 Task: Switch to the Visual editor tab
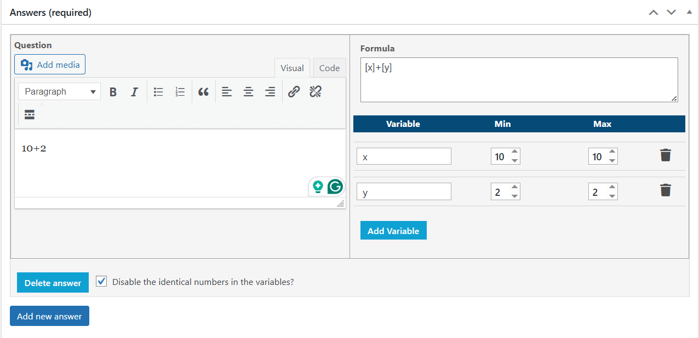pyautogui.click(x=292, y=68)
